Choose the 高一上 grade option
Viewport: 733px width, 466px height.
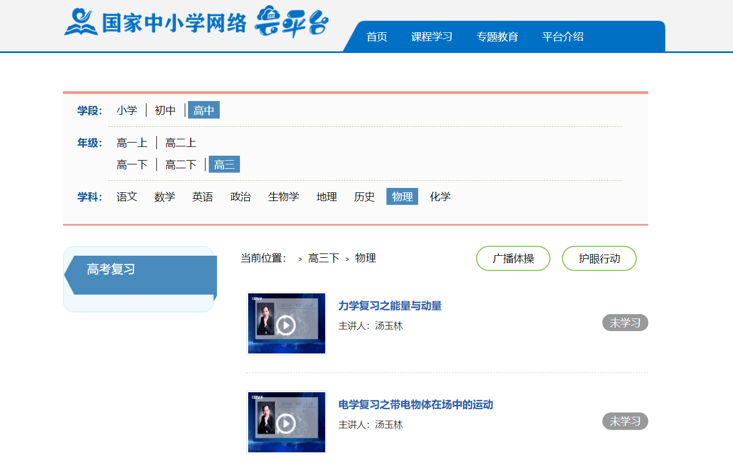132,143
